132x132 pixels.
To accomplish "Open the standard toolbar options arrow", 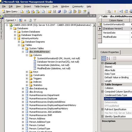I will coord(89,12).
